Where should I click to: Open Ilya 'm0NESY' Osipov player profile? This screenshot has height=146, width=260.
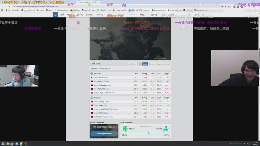tap(101, 81)
